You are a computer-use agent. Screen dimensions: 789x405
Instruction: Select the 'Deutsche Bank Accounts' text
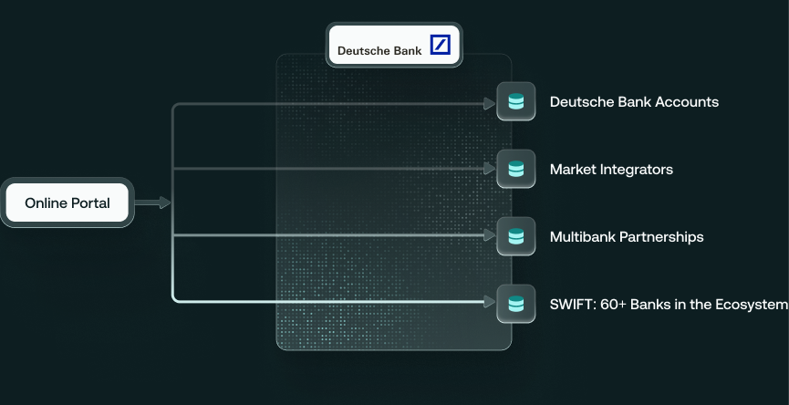(634, 101)
